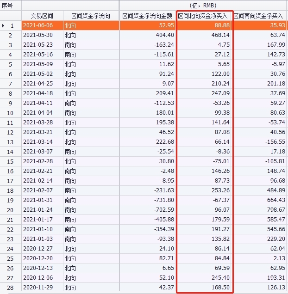Click southbound value 35.93 in highlighted row
This screenshot has height=294, width=288.
coord(259,25)
